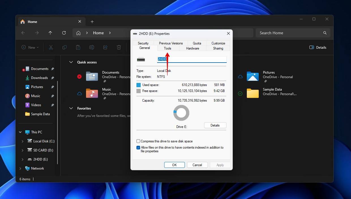This screenshot has width=351, height=199.
Task: Click the Details button under Drive E
Action: click(x=215, y=125)
